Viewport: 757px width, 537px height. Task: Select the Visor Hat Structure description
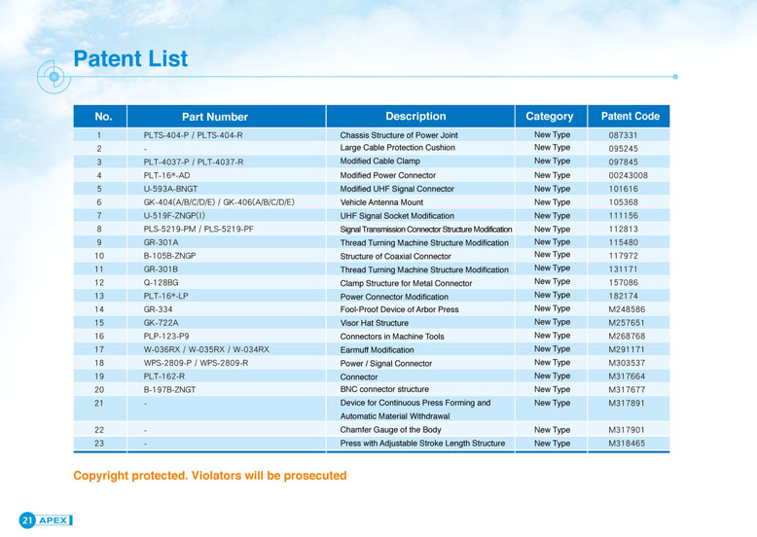[375, 323]
